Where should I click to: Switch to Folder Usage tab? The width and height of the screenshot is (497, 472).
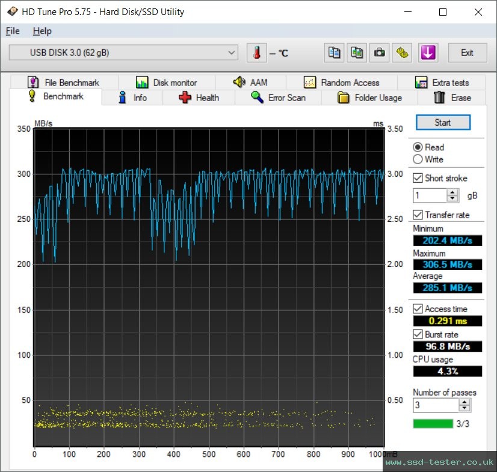coord(369,97)
